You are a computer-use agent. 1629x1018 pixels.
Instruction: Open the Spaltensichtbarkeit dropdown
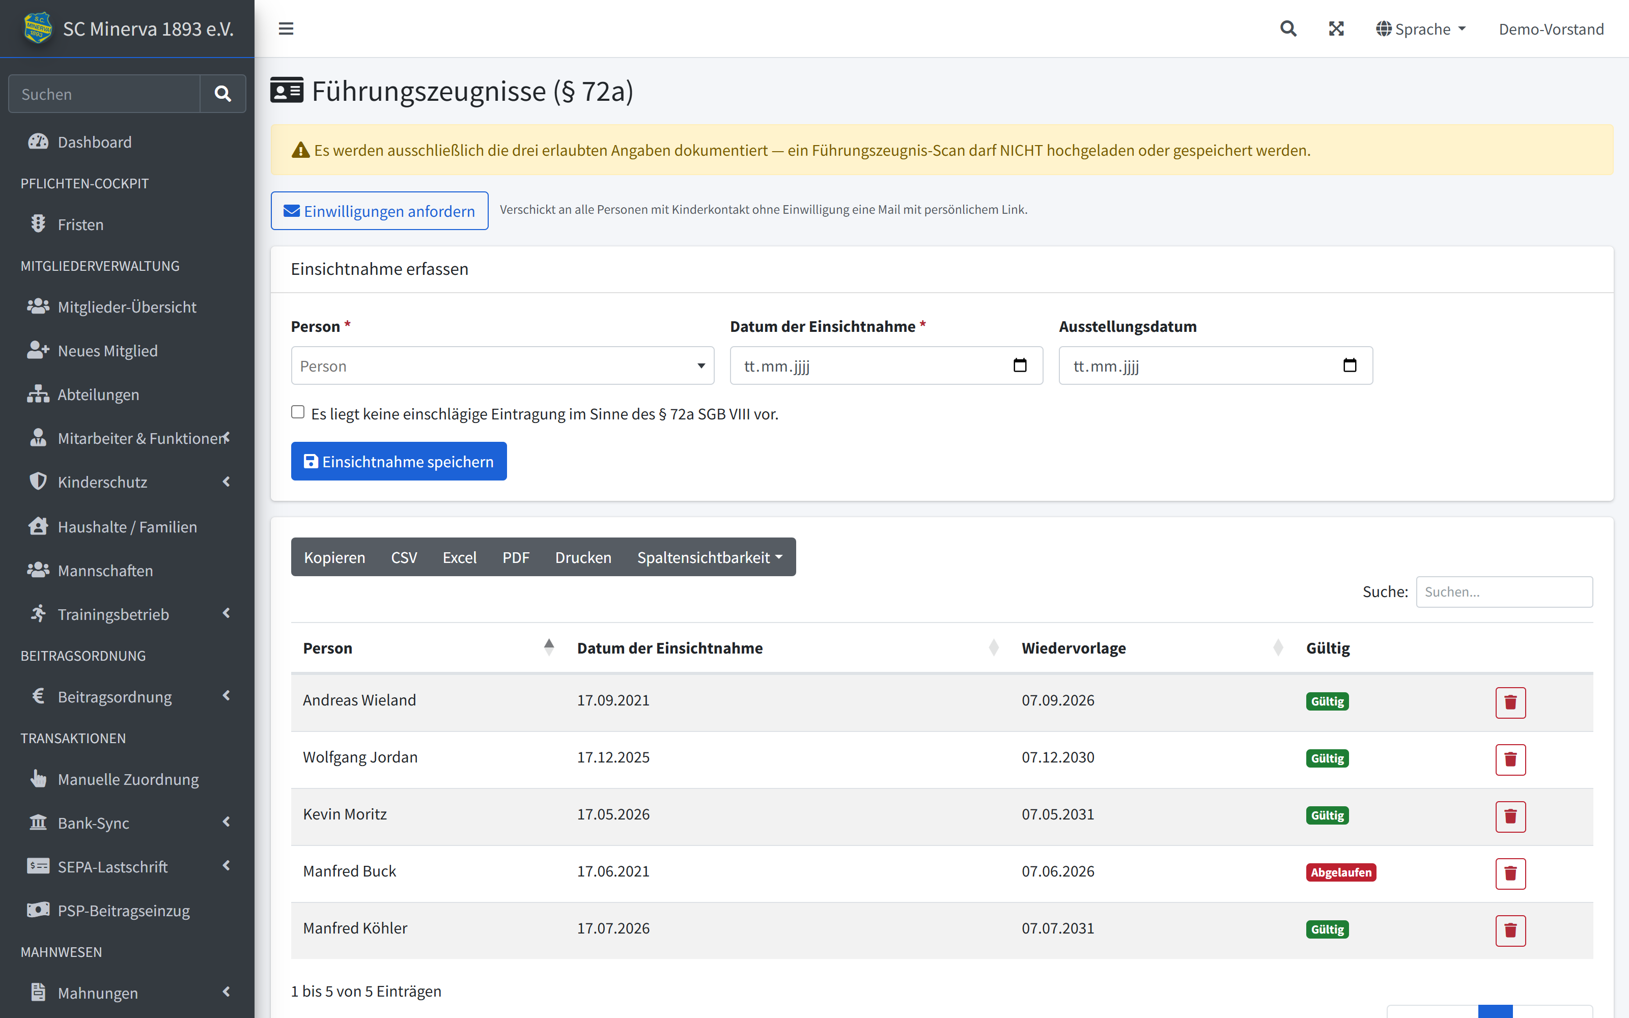coord(710,557)
